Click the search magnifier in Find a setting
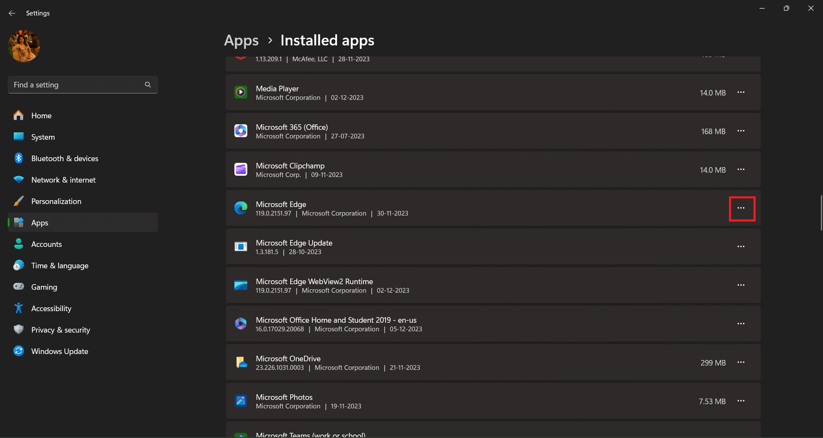823x438 pixels. click(x=148, y=85)
